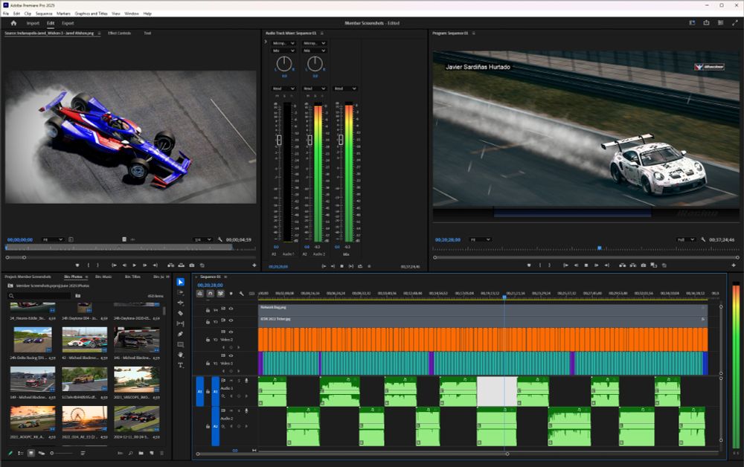This screenshot has height=467, width=744.
Task: Click Extract button in Program monitor
Action: pyautogui.click(x=633, y=265)
